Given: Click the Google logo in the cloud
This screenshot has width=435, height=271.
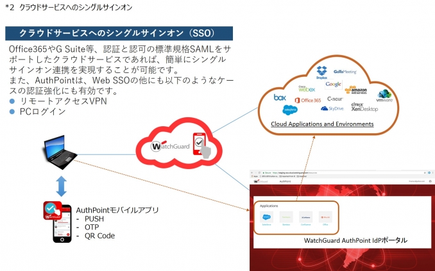Looking at the screenshot, I should 333,84.
